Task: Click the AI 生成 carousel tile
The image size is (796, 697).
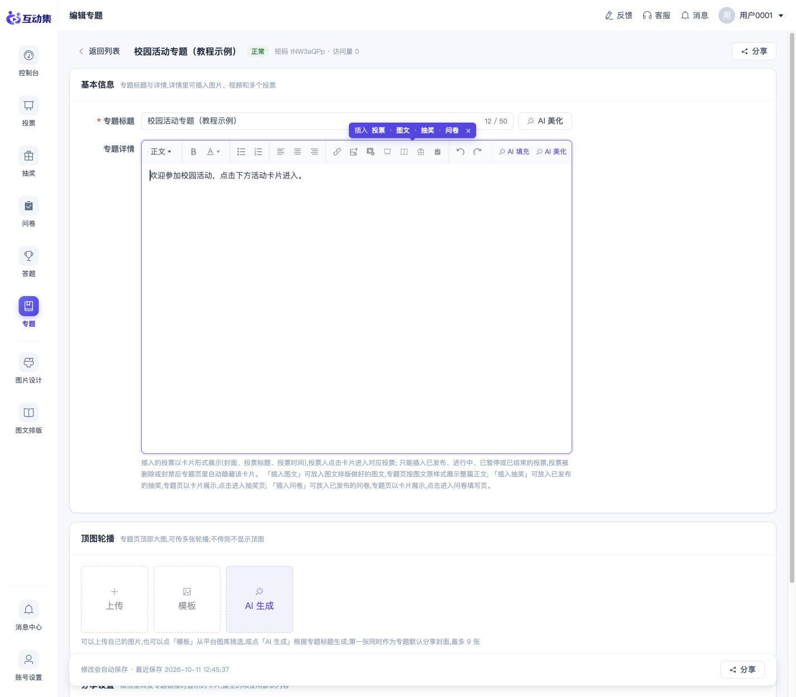Action: tap(260, 599)
